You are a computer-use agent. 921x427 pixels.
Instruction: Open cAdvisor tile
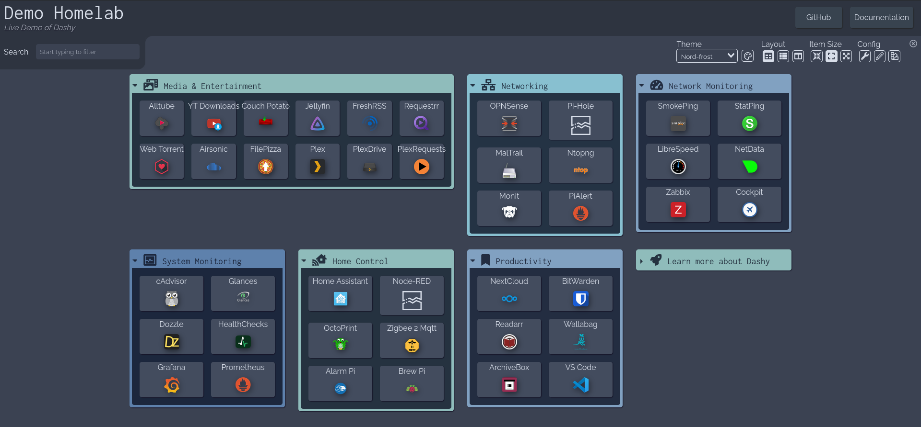(x=171, y=293)
